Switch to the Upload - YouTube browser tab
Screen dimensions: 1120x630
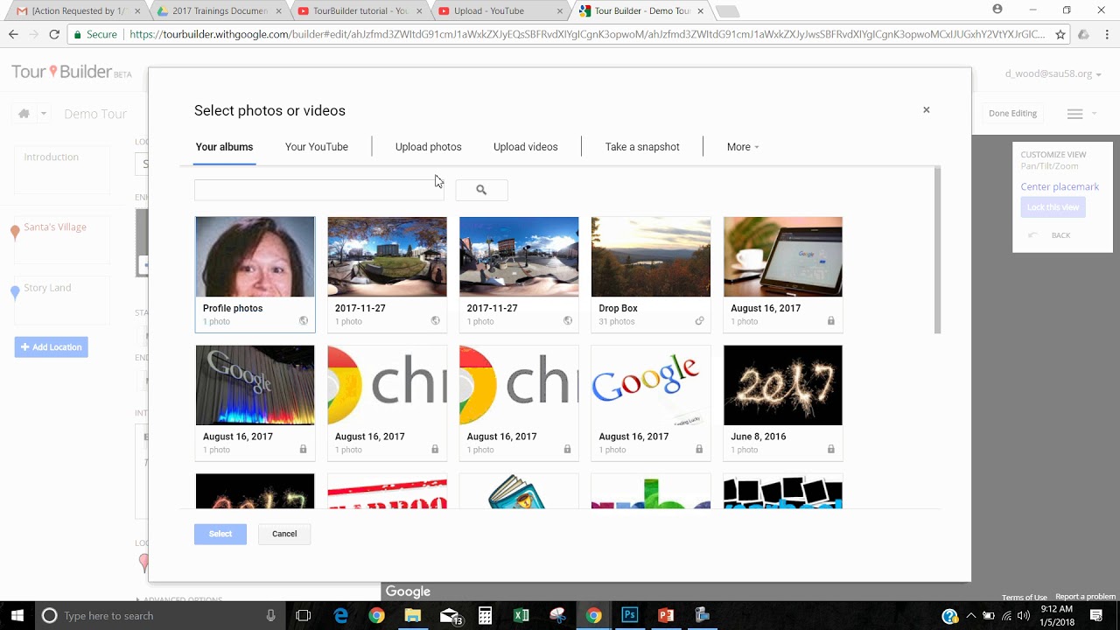pos(499,11)
